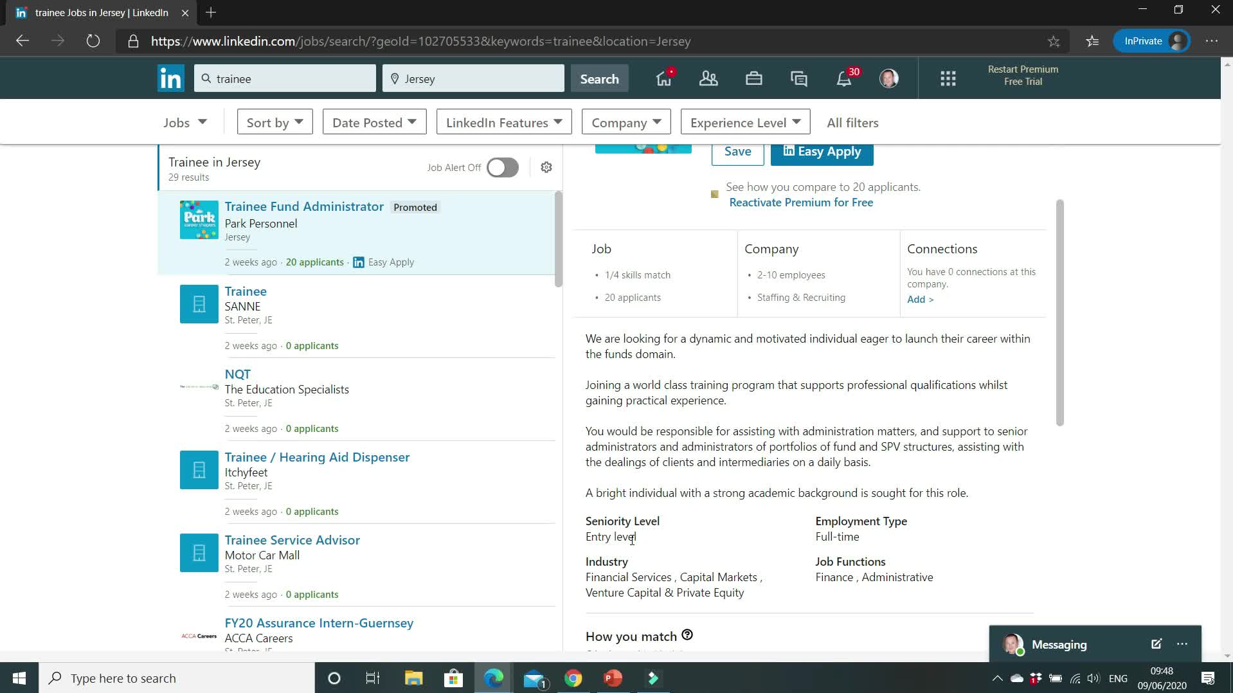Open LinkedIn Home icon
The height and width of the screenshot is (693, 1233).
pos(663,78)
